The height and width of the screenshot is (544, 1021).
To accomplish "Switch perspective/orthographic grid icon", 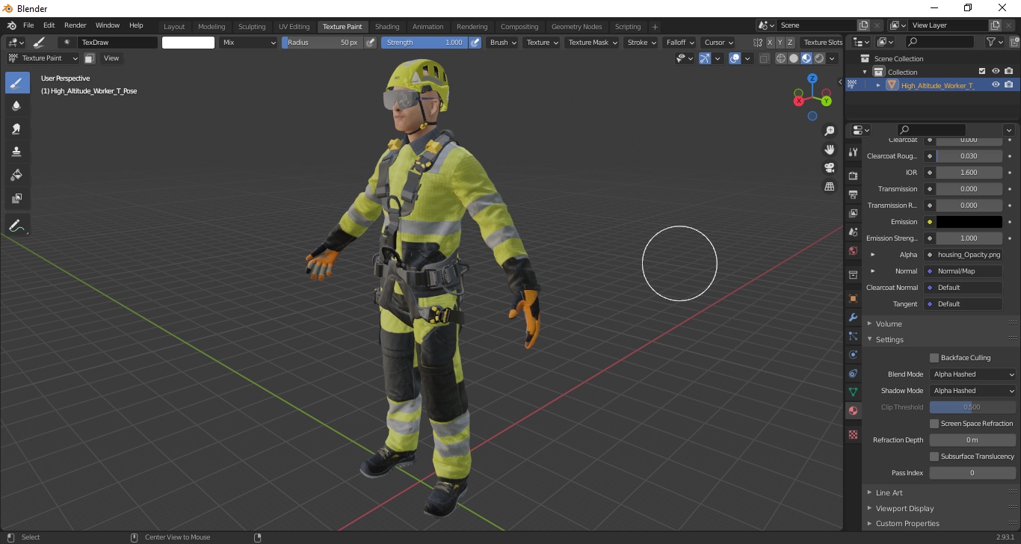I will 829,186.
